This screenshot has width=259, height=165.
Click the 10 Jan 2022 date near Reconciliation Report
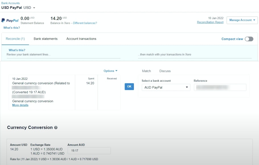pos(216,18)
